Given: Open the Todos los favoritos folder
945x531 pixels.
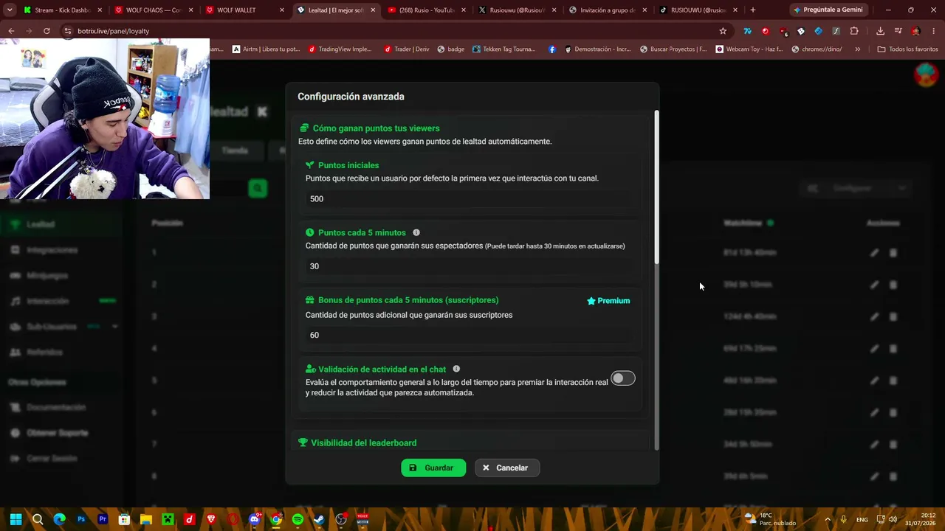Looking at the screenshot, I should point(907,49).
